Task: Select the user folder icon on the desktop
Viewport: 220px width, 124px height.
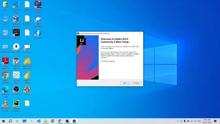Action: pos(5,6)
